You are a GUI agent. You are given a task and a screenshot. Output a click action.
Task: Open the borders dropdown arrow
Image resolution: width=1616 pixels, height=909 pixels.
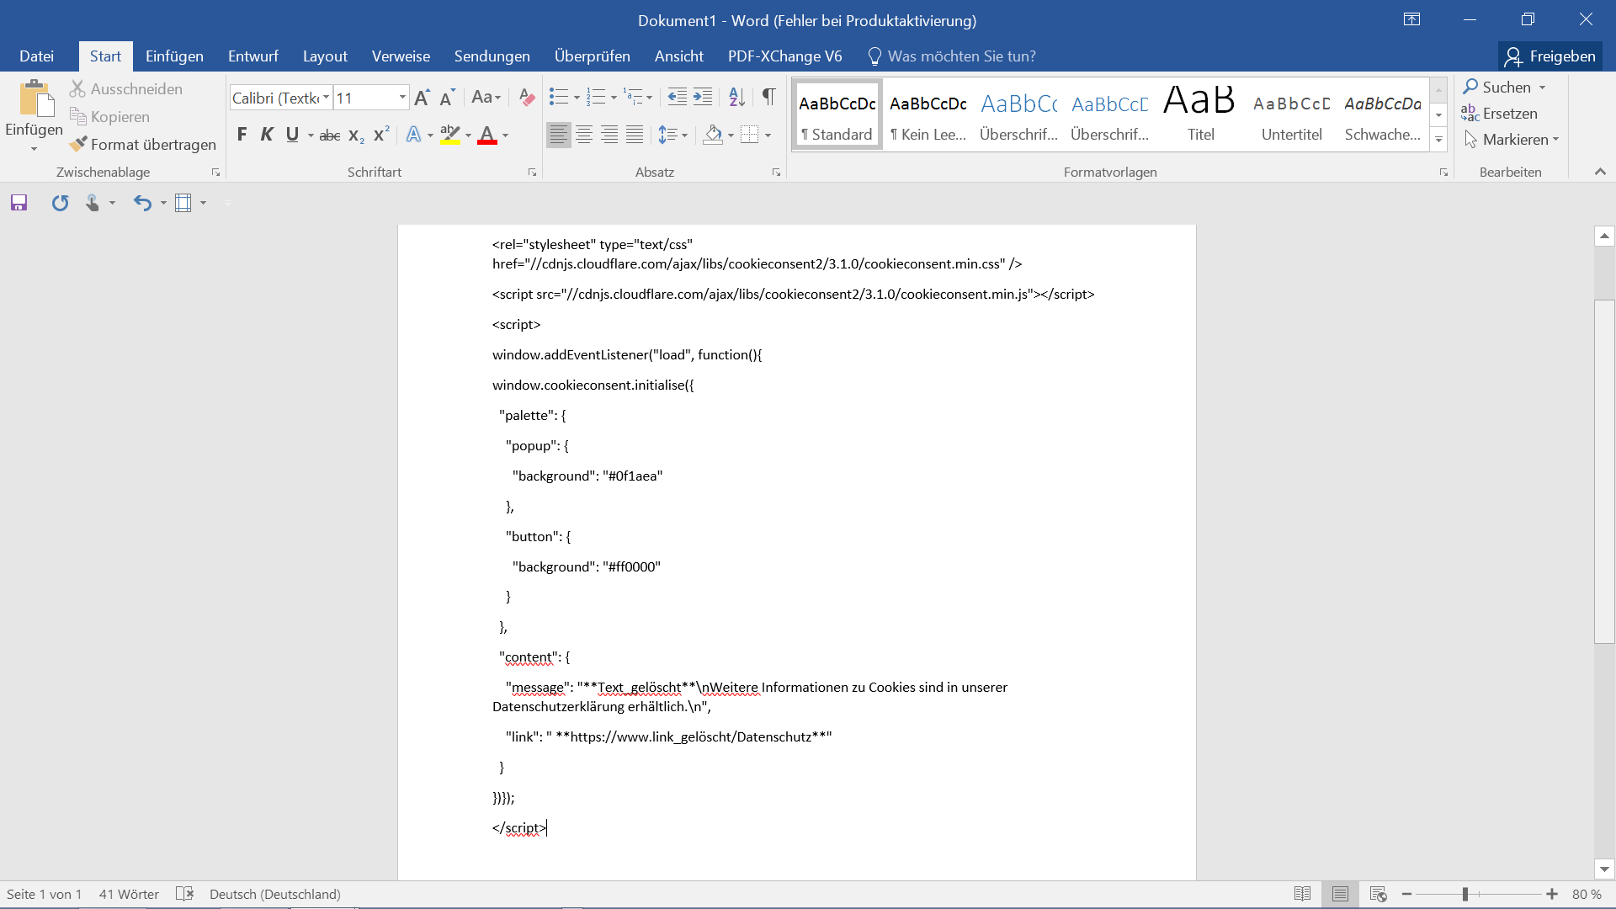768,136
